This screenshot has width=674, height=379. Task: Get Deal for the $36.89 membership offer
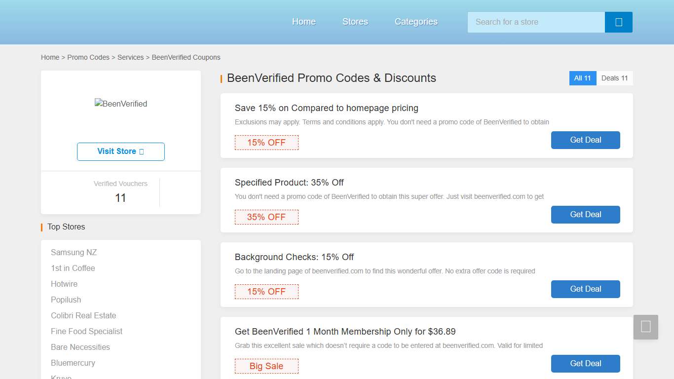[x=585, y=364]
